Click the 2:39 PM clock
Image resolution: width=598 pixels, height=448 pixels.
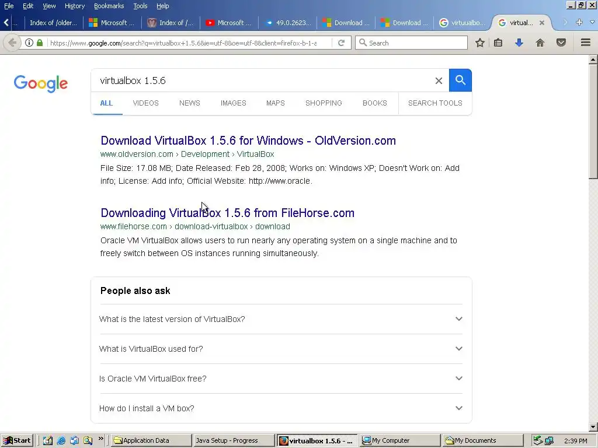click(x=575, y=441)
